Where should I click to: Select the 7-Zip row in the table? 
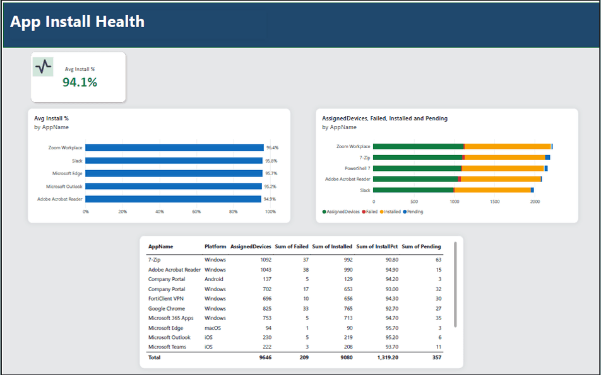[295, 260]
